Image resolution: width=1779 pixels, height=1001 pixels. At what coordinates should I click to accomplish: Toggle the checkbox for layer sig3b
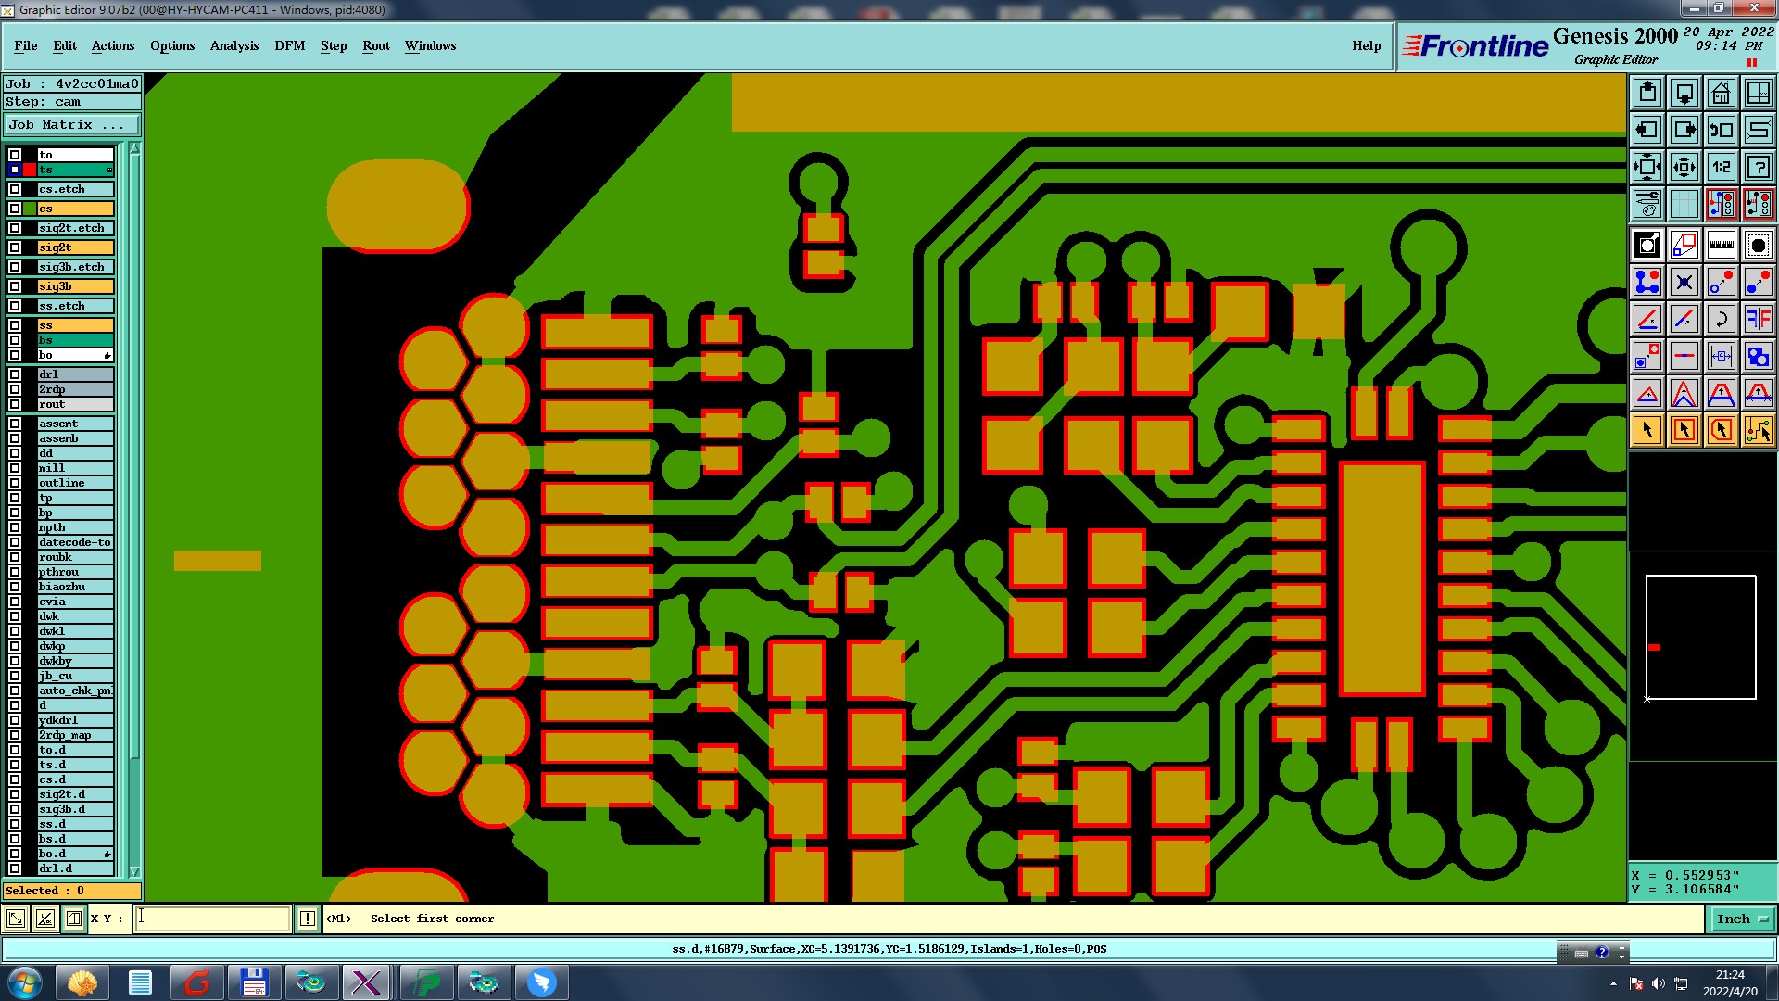[15, 286]
